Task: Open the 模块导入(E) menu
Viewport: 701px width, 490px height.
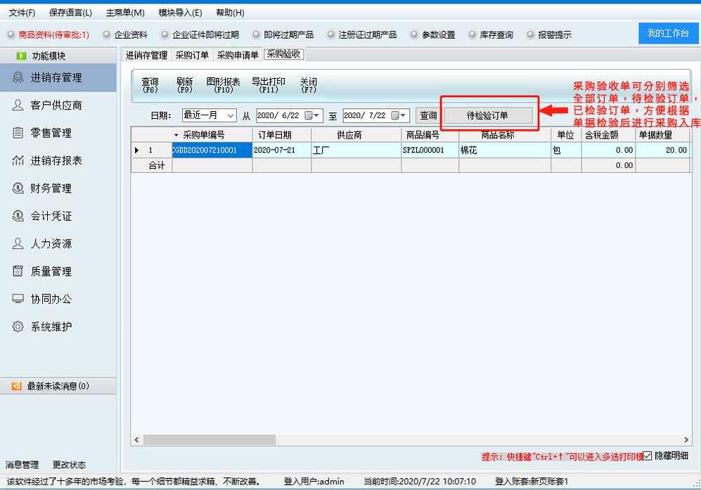Action: pyautogui.click(x=180, y=13)
